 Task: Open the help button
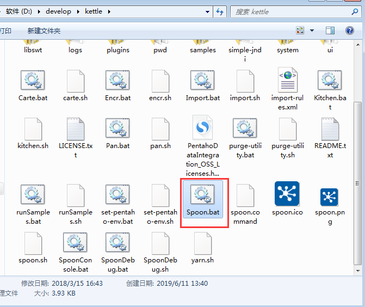pyautogui.click(x=350, y=30)
